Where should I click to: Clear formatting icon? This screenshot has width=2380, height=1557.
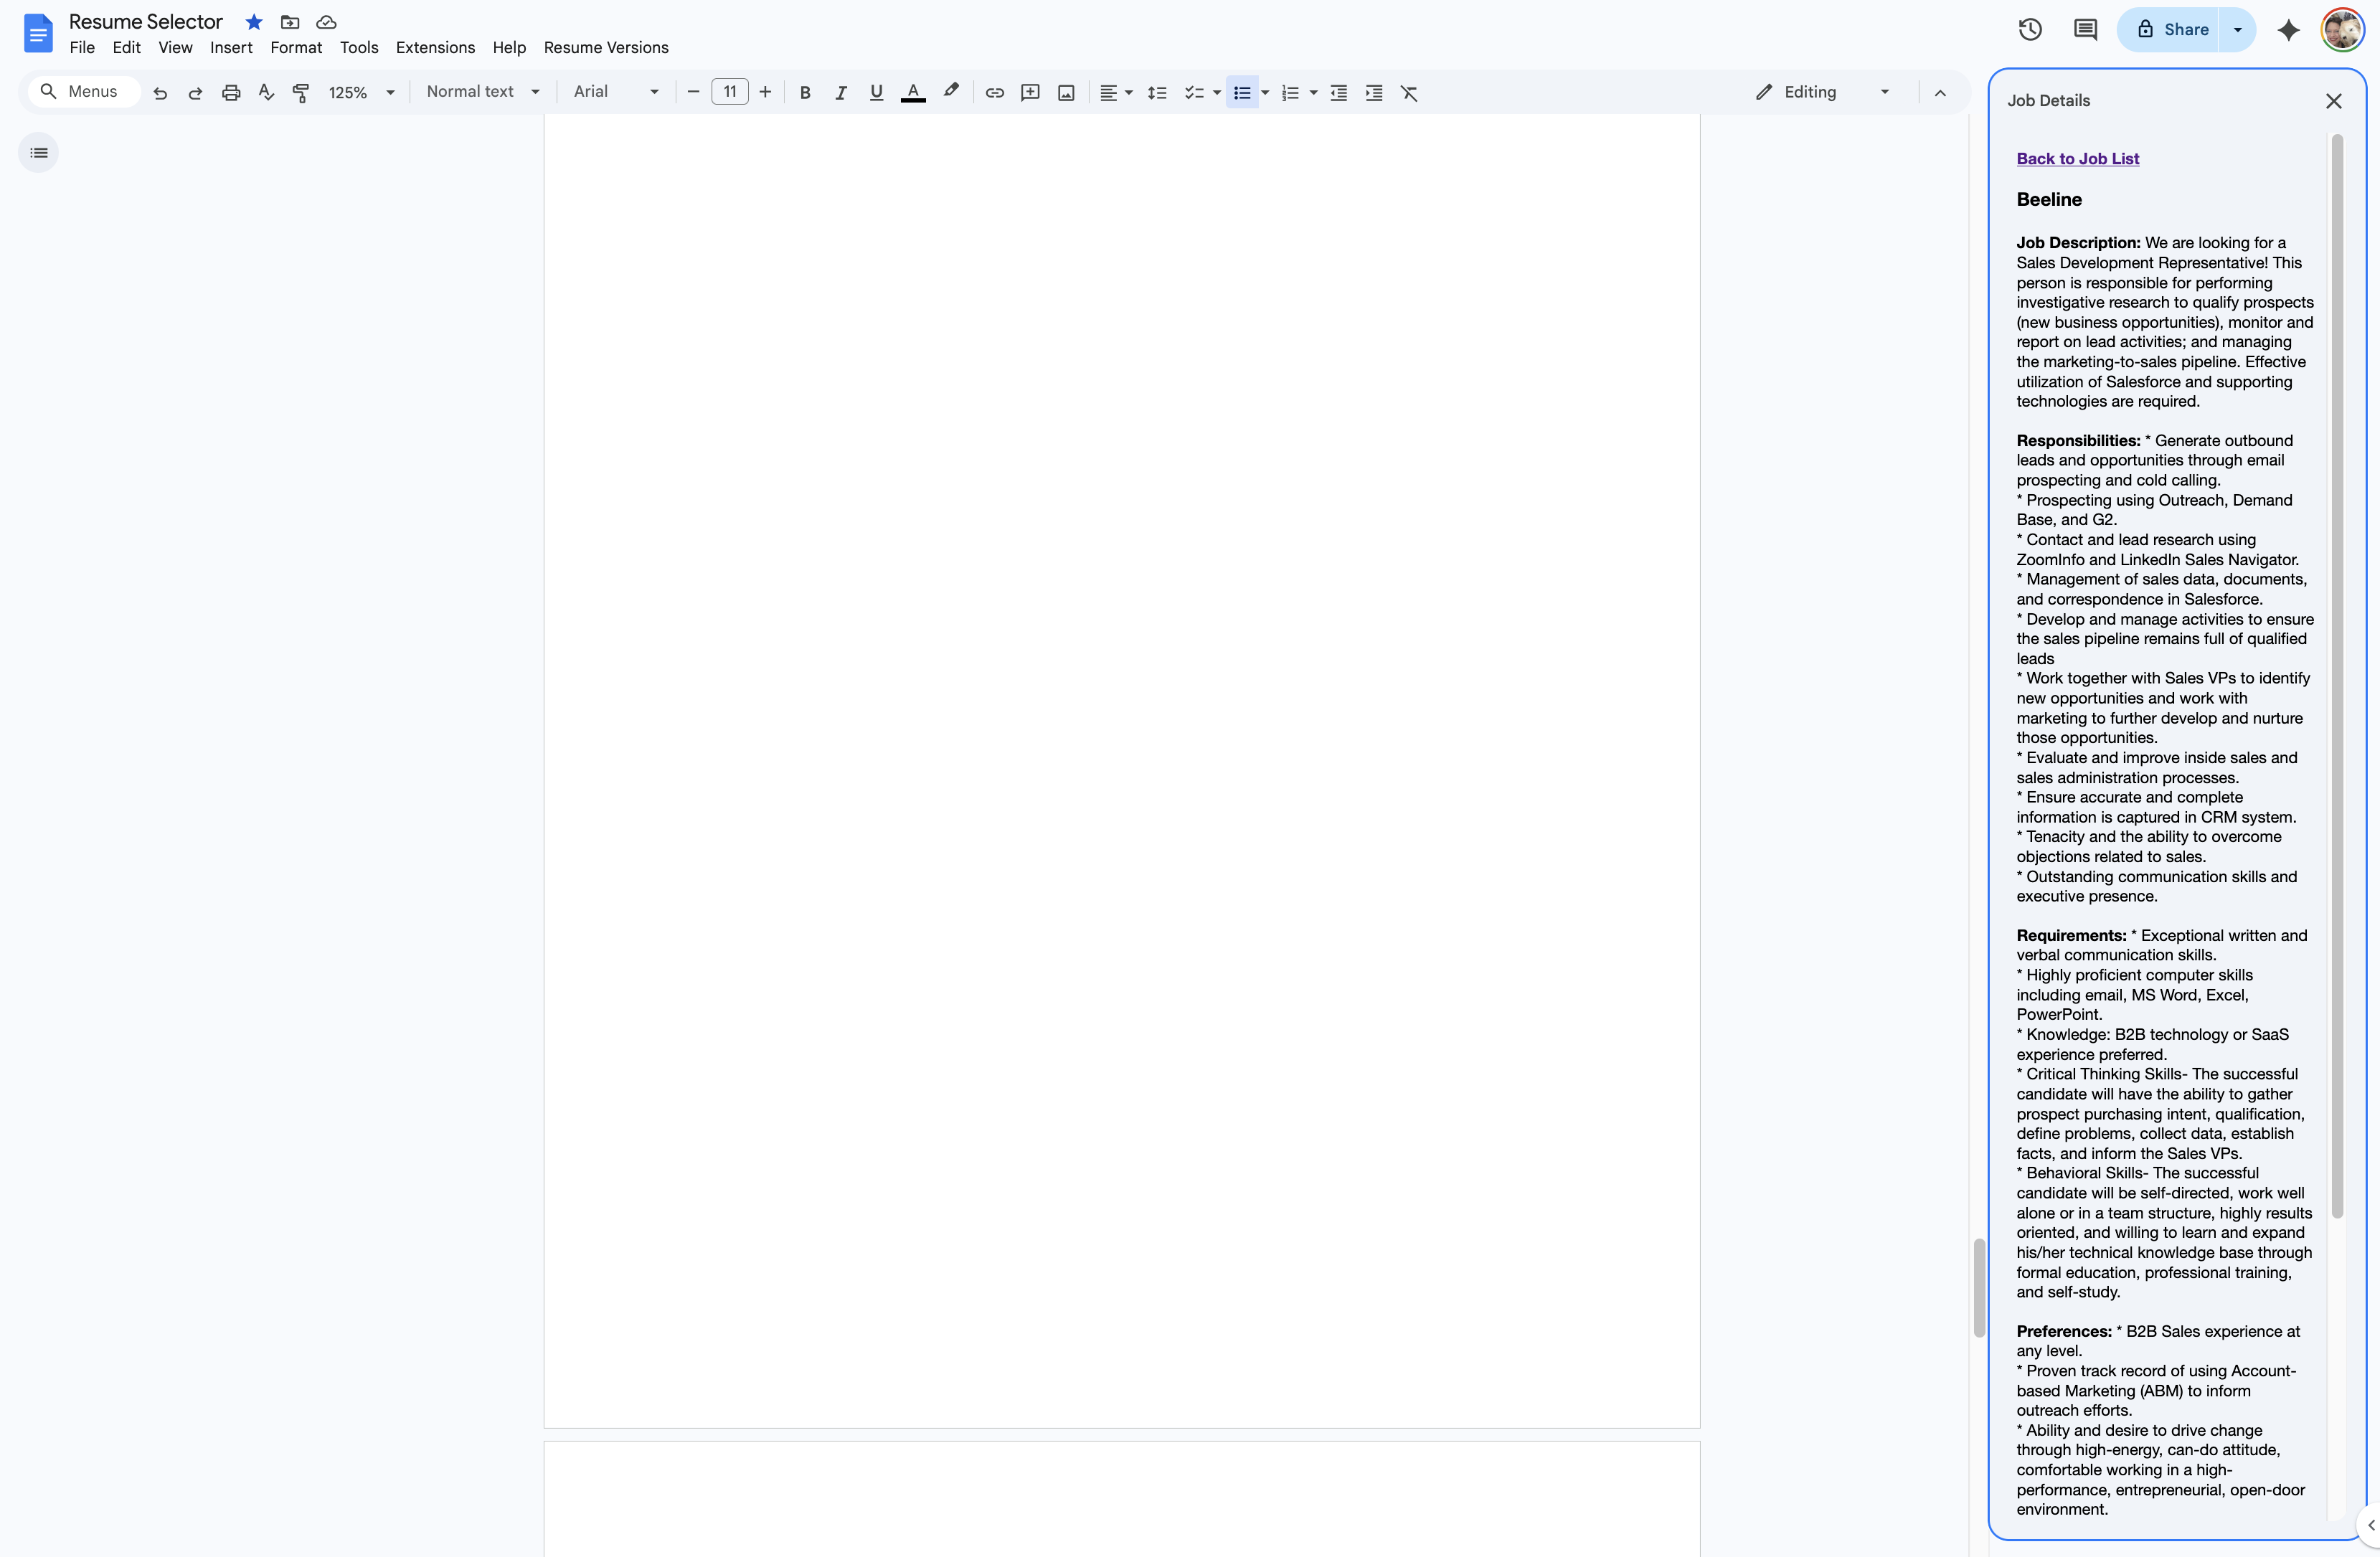point(1409,93)
